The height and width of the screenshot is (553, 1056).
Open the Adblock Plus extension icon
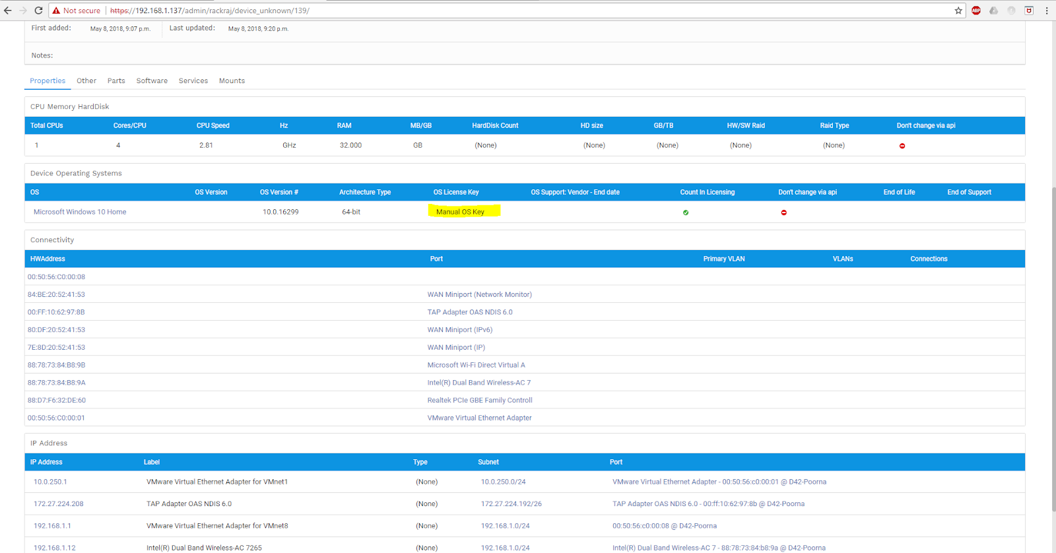pos(976,11)
